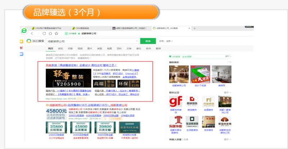
Task: Click the 360搜索 site badge in address bar
Action: (71, 33)
